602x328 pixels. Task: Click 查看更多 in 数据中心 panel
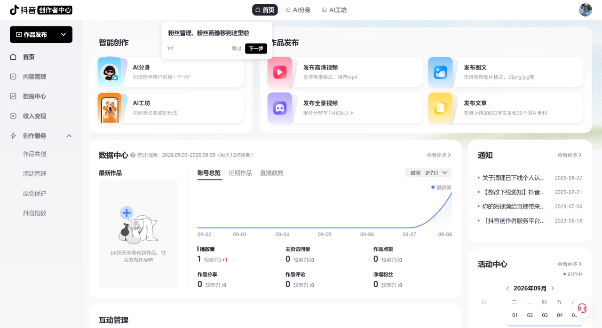pyautogui.click(x=439, y=155)
